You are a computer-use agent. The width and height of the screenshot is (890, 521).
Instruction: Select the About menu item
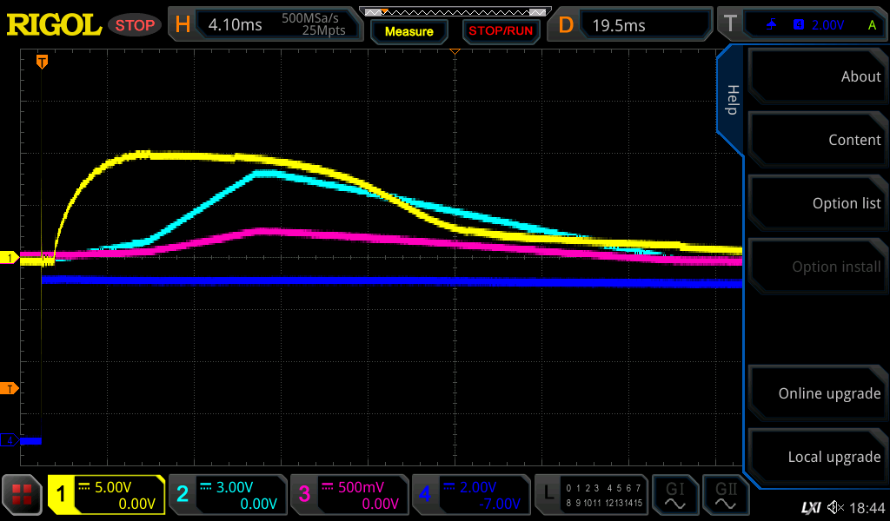(x=817, y=76)
